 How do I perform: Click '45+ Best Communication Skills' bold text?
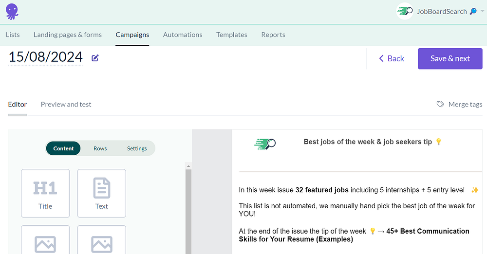354,235
